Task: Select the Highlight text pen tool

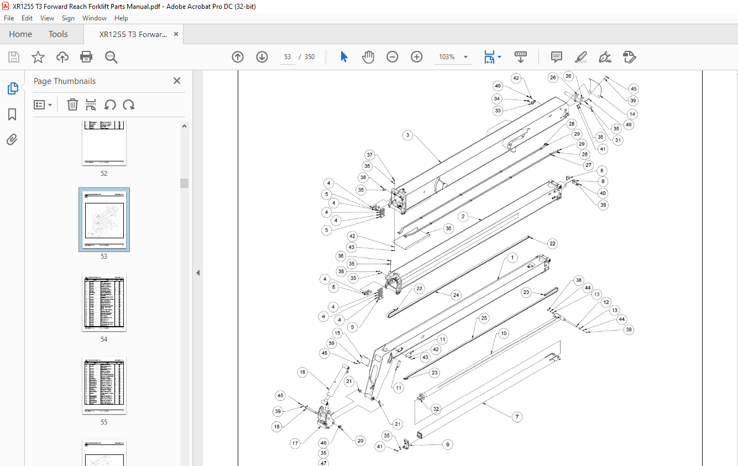Action: [580, 57]
